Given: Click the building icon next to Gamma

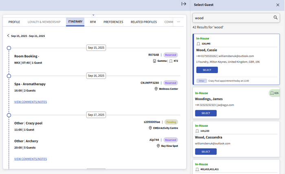Looking at the screenshot, I should [154, 61].
